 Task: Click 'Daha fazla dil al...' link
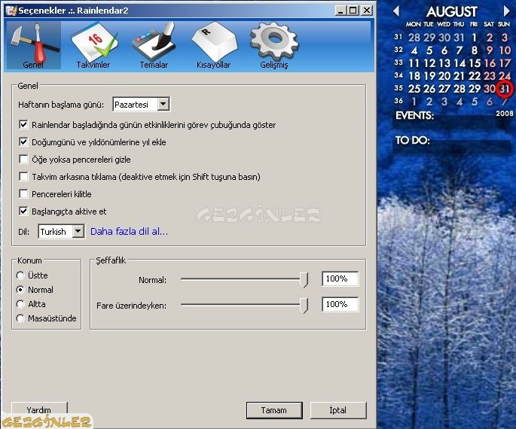coord(129,231)
